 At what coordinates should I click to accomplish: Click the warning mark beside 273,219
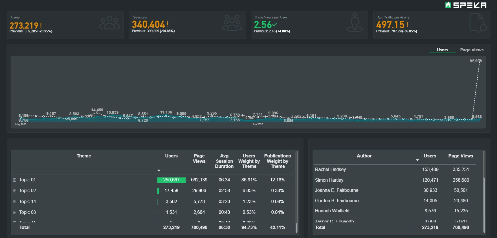tap(41, 25)
